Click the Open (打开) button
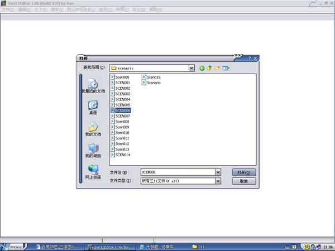Viewport: 335px width, 251px height. tap(243, 172)
